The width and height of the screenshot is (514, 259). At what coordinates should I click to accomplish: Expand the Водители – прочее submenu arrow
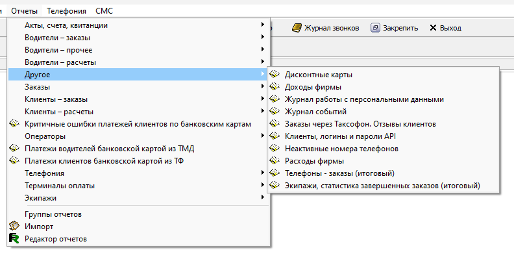(263, 49)
